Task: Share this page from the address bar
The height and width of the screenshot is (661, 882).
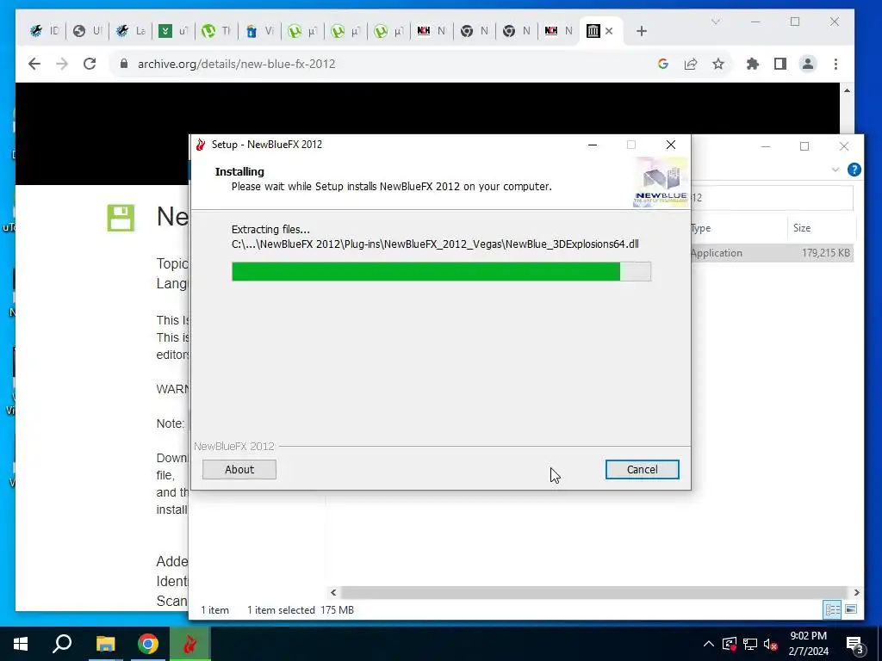Action: pos(691,64)
